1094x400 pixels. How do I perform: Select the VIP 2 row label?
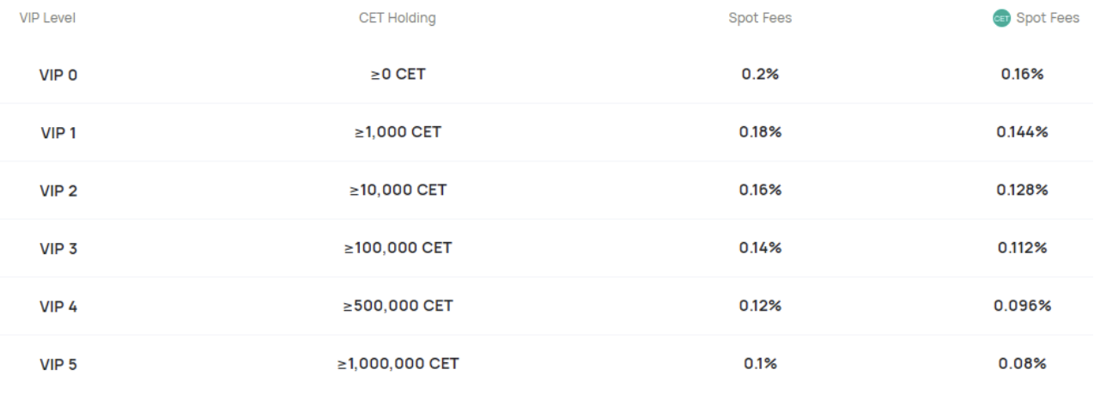(58, 191)
